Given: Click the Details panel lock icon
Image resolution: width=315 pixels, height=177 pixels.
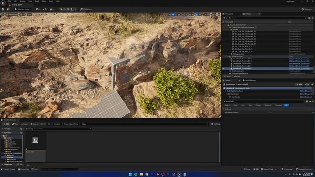Looking at the screenshot, I should [x=312, y=84].
